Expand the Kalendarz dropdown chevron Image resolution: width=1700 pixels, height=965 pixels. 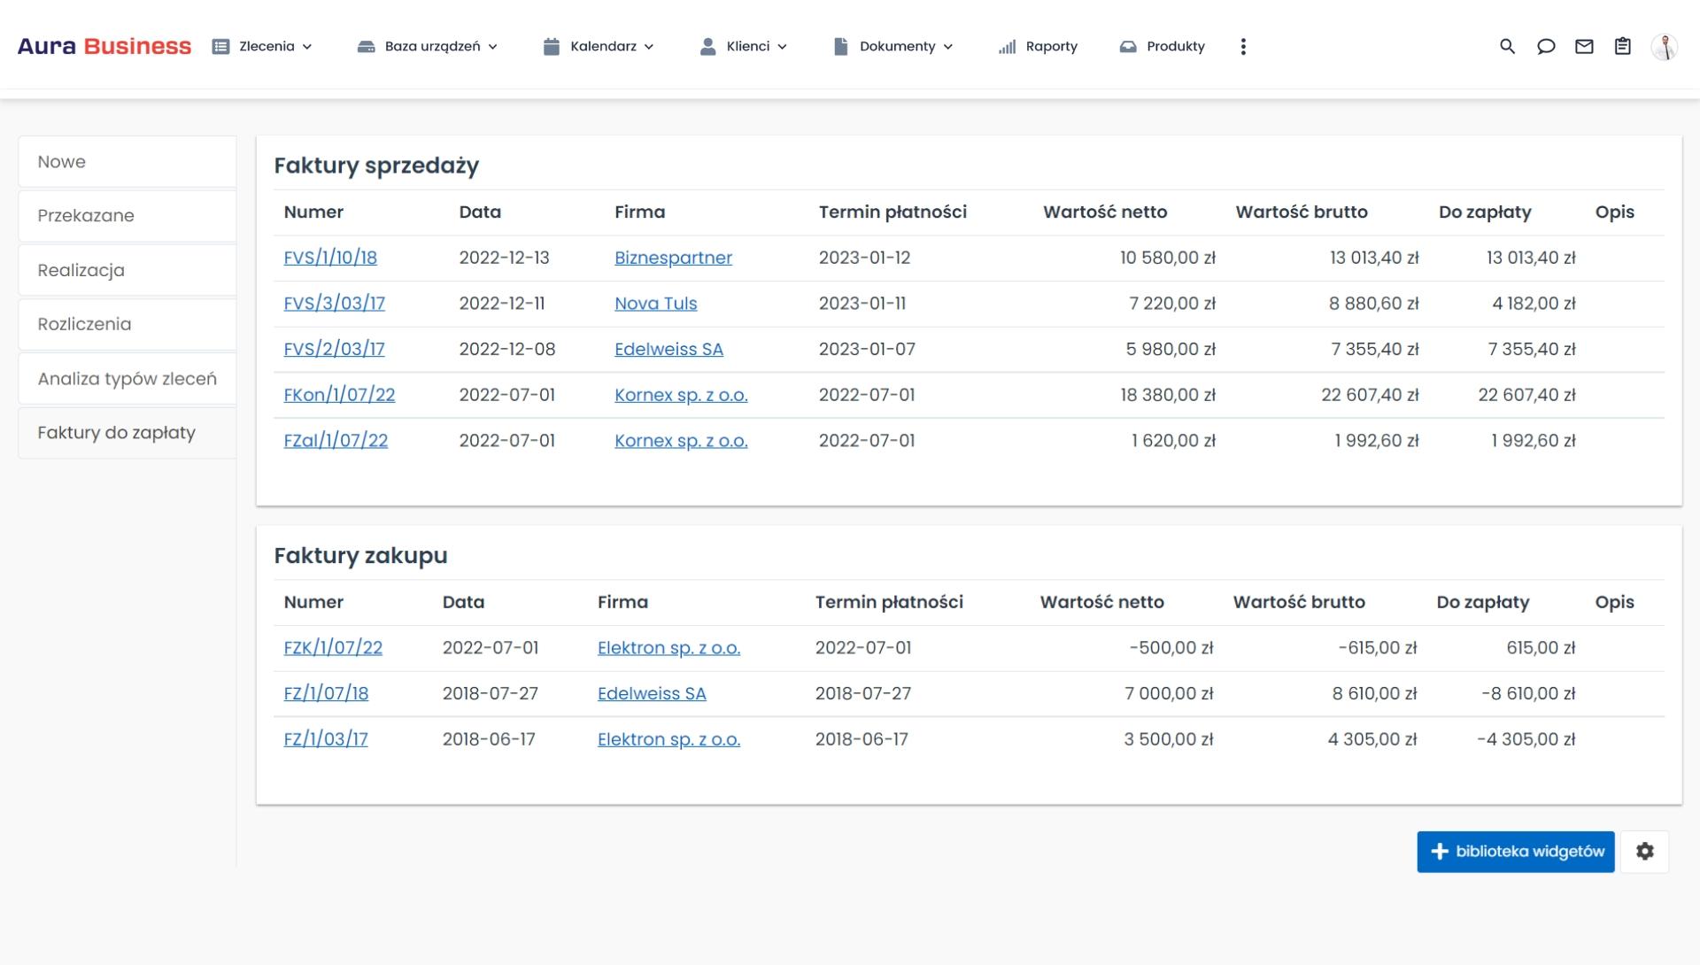pyautogui.click(x=649, y=47)
